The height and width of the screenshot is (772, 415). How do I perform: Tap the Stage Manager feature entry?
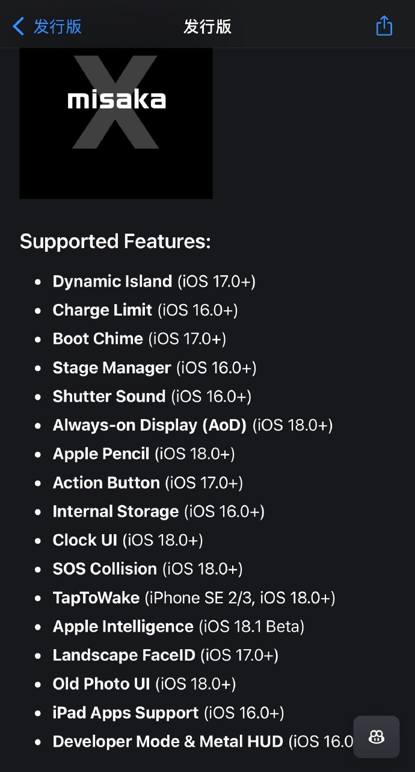[x=155, y=367]
